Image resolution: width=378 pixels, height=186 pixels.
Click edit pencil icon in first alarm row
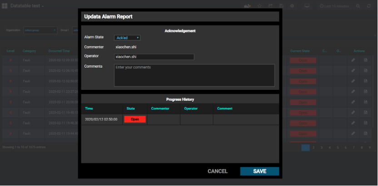[x=353, y=60]
